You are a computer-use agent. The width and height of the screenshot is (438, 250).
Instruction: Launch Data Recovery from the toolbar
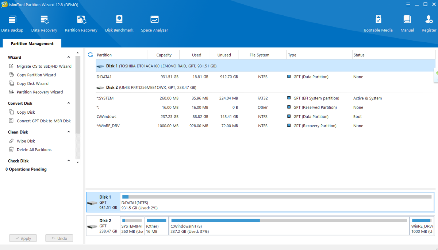[44, 24]
